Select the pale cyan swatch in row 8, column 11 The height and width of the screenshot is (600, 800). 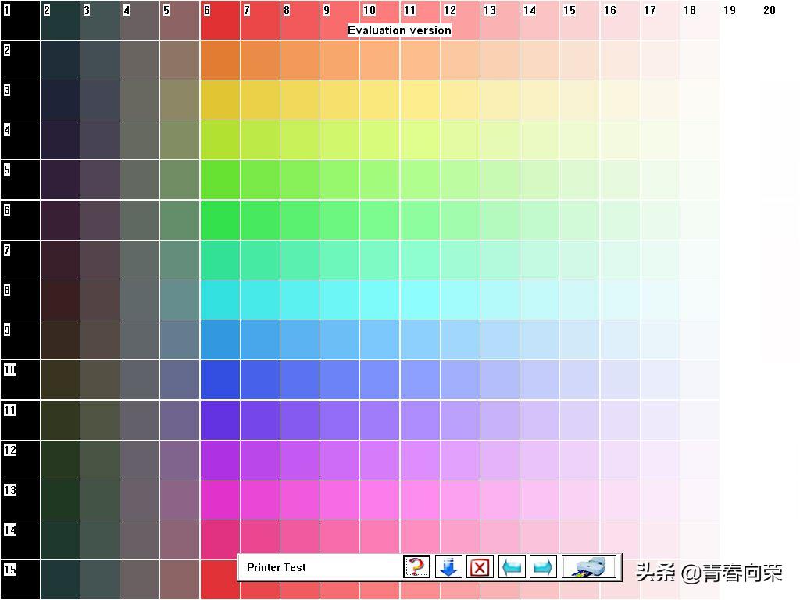point(420,300)
